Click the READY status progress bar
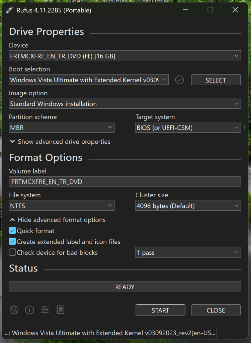The height and width of the screenshot is (343, 251). coord(125,287)
